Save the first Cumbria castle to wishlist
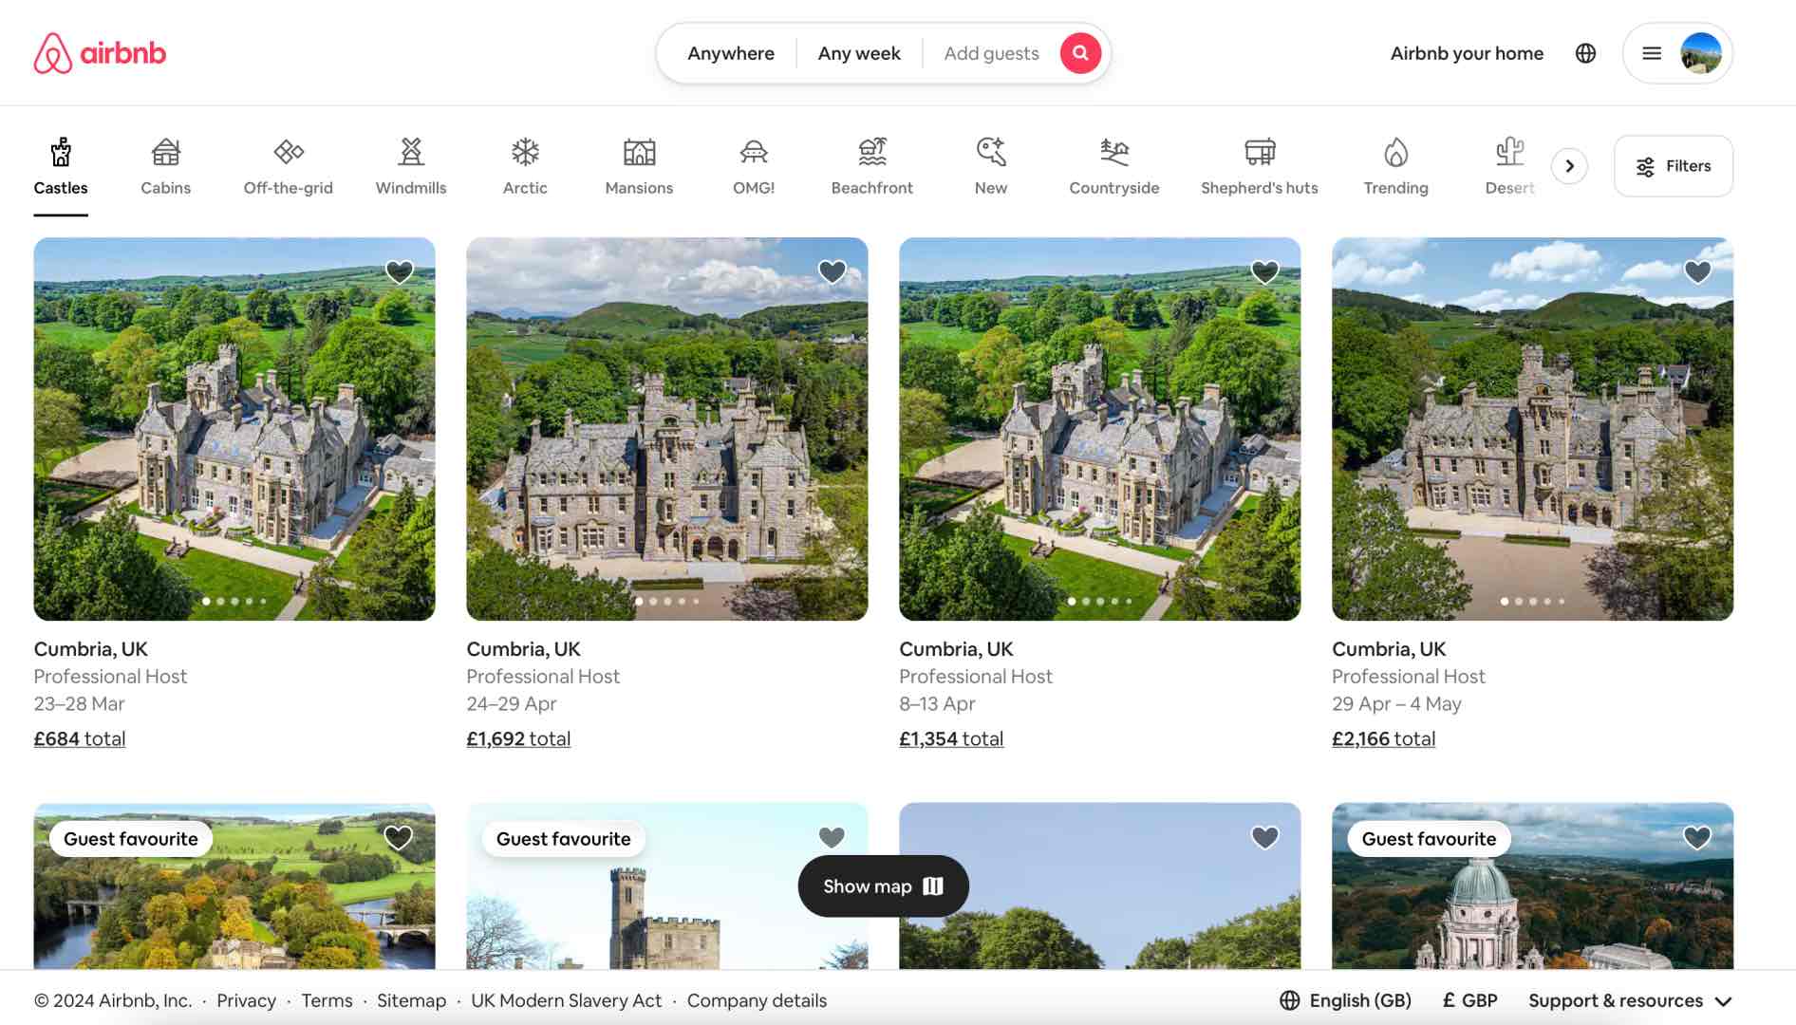Image resolution: width=1796 pixels, height=1025 pixels. tap(398, 270)
